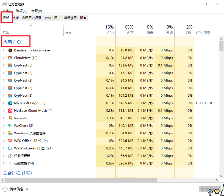Click the title bar 任务管理器 icon
Viewport: 224px width, 196px height.
click(x=4, y=4)
